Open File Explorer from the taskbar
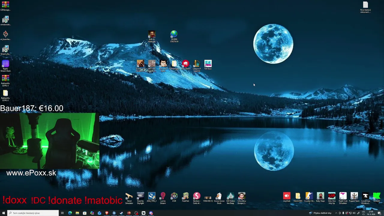The image size is (384, 216). click(x=77, y=213)
